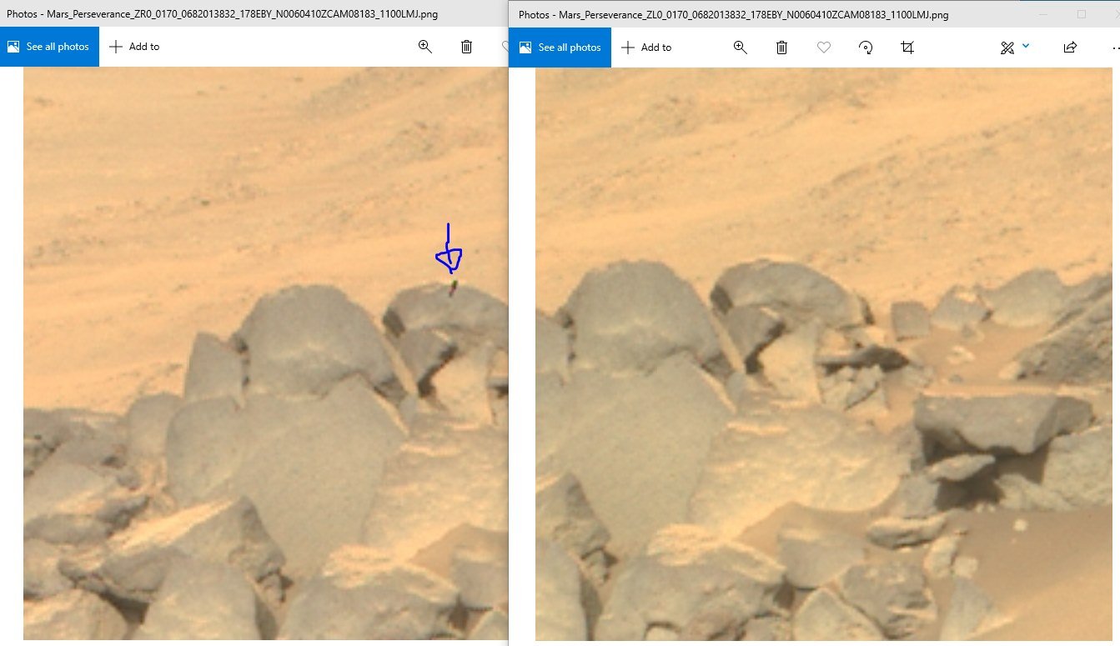Click Add to in the left ZR0 window
This screenshot has width=1120, height=646.
point(134,47)
